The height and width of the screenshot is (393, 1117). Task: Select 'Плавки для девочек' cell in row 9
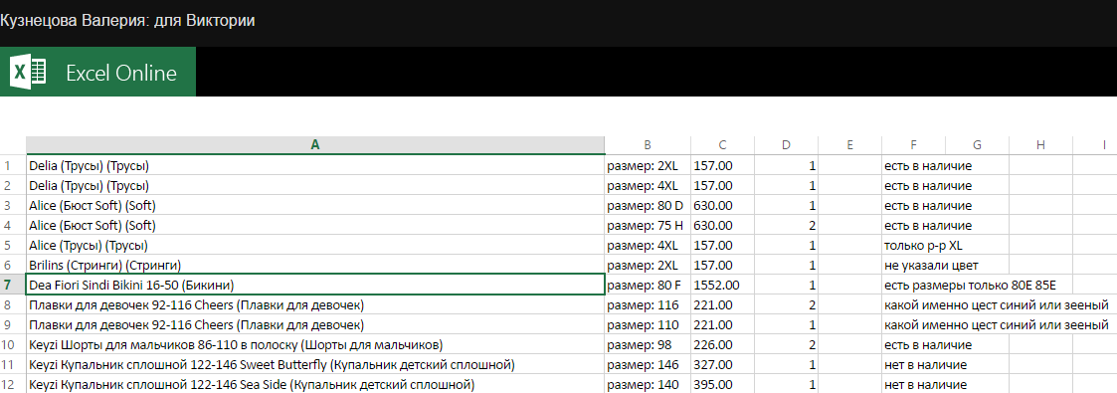(315, 325)
